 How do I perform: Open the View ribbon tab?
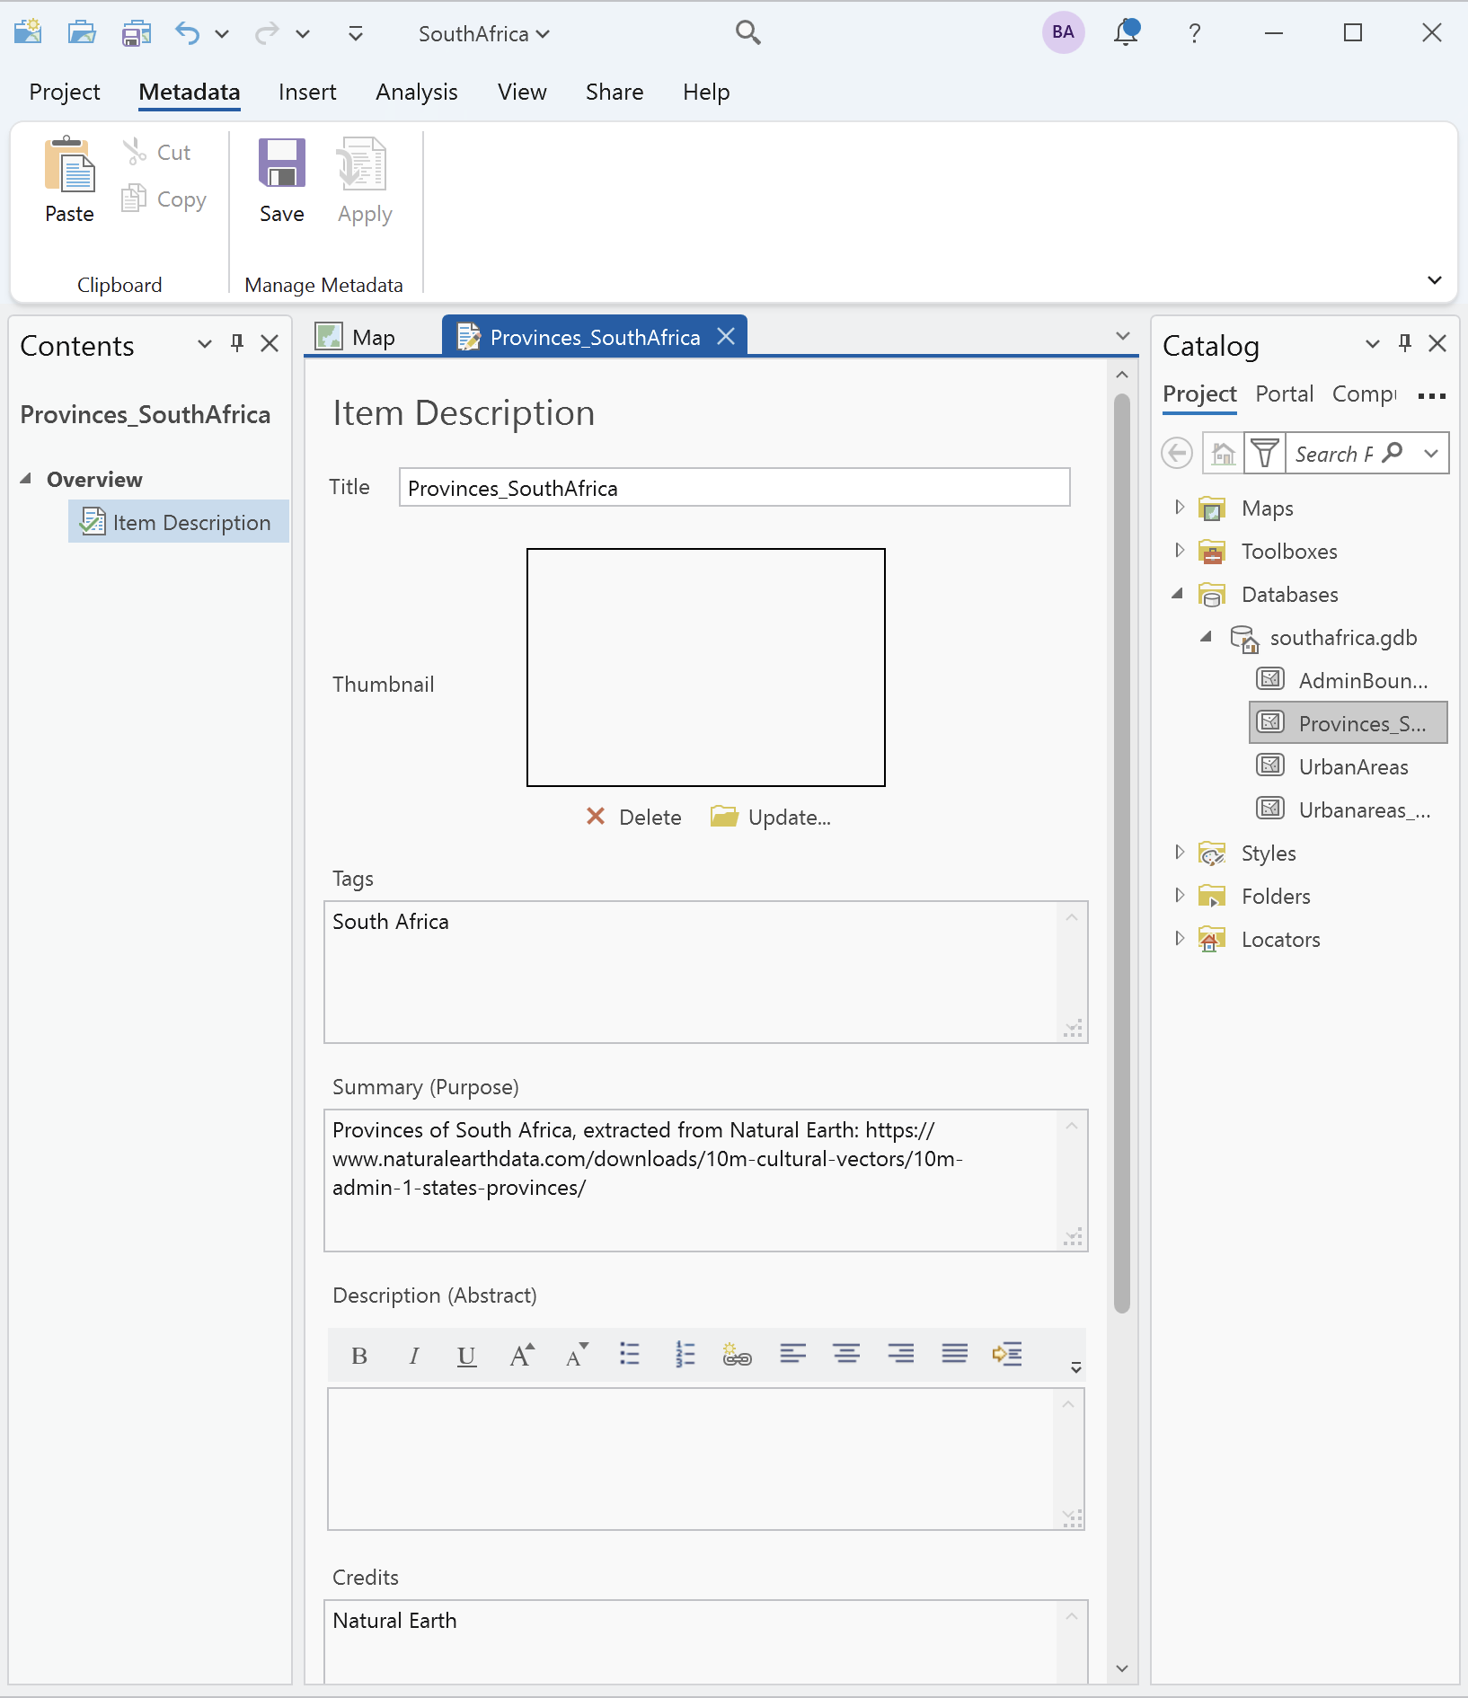[x=522, y=92]
